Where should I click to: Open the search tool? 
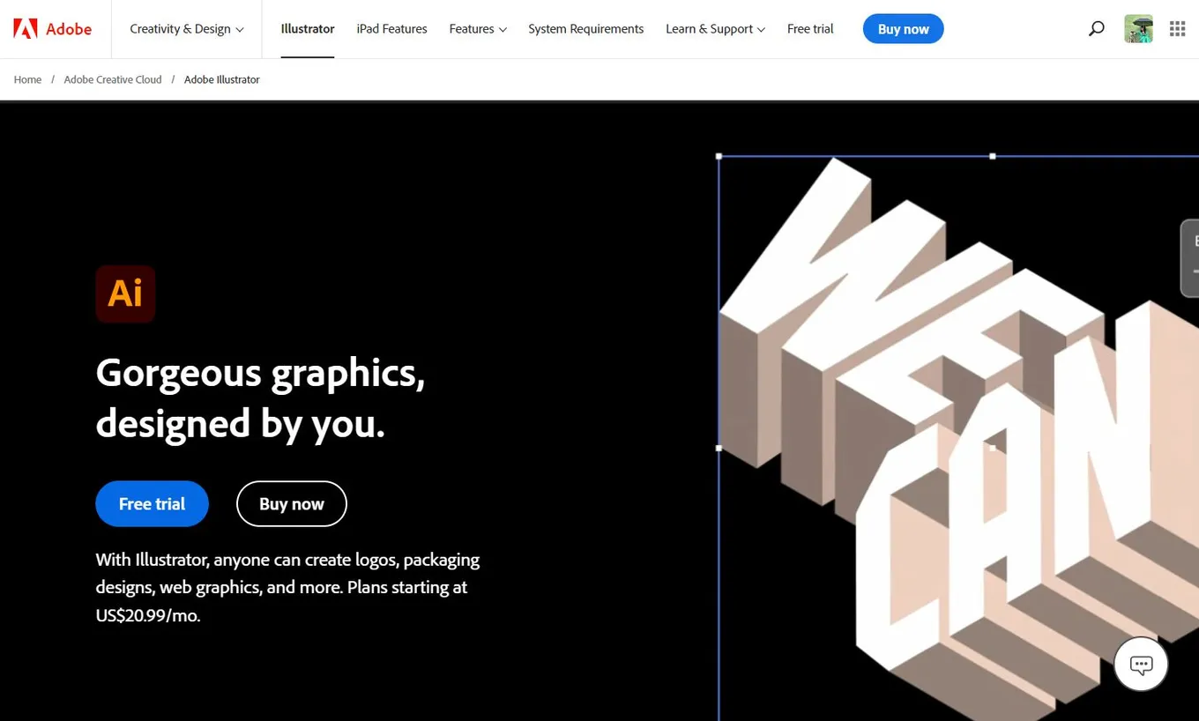pos(1096,28)
